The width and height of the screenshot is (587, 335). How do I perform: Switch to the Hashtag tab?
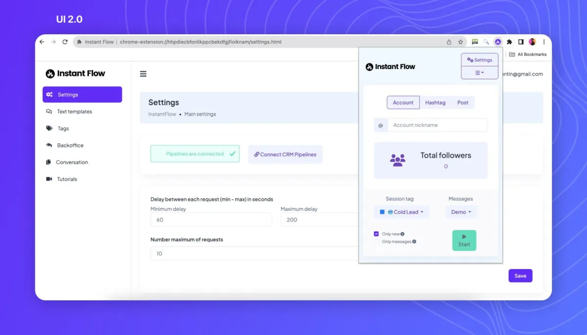[435, 103]
